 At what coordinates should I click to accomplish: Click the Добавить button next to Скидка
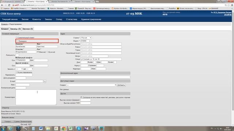(121, 85)
